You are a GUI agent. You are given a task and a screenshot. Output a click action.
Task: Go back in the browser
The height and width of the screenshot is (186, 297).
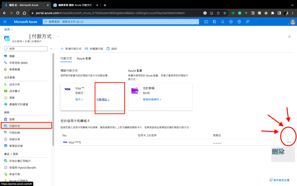5,13
